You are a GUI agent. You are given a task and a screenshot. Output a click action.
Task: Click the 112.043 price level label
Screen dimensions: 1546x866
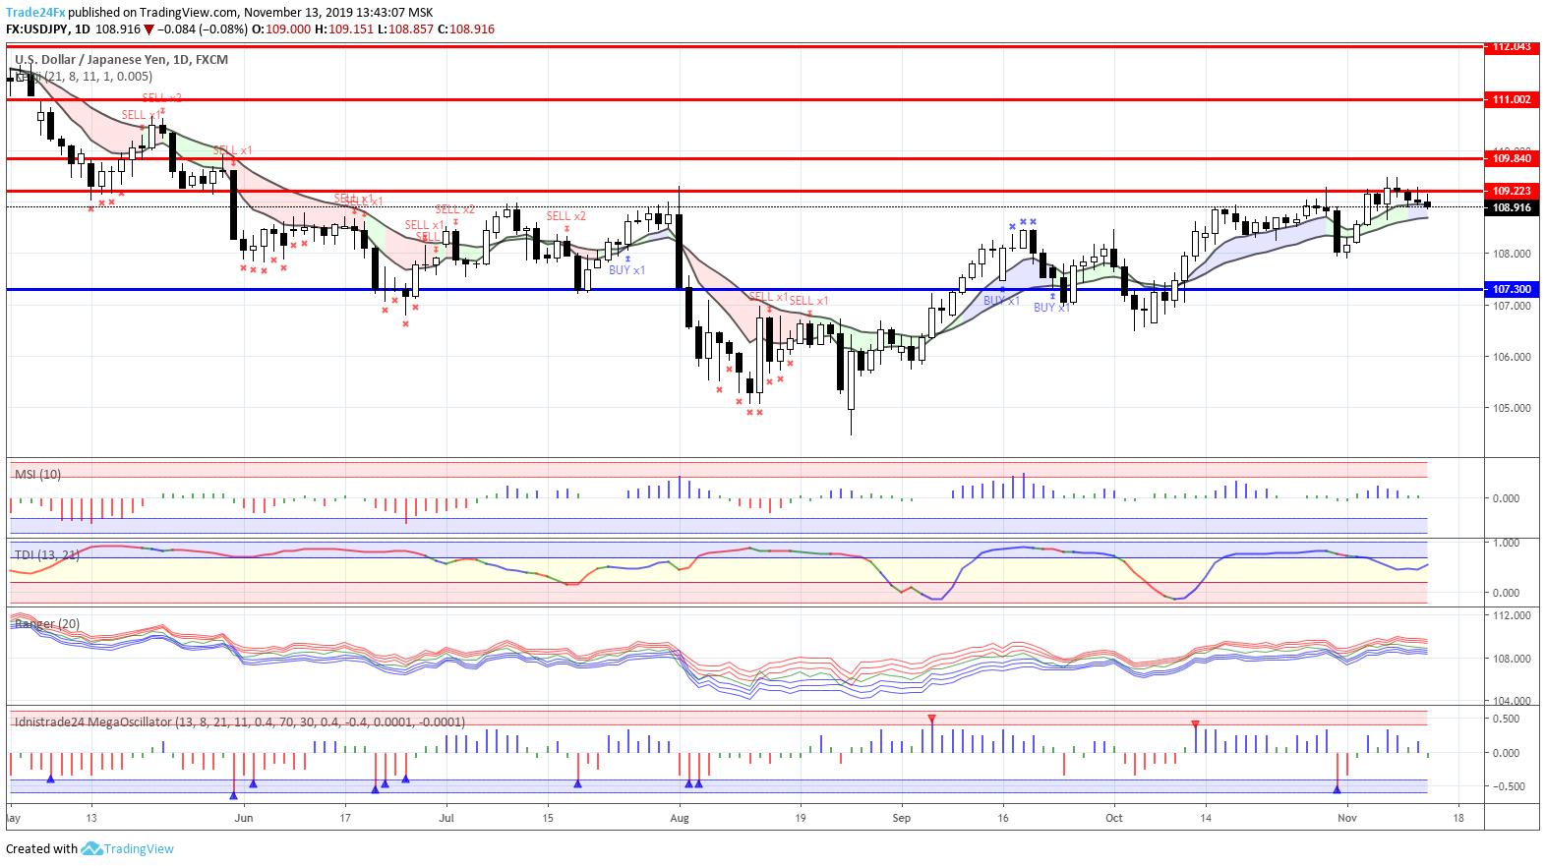point(1512,46)
